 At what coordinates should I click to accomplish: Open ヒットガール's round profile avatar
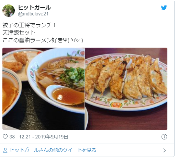(9, 11)
